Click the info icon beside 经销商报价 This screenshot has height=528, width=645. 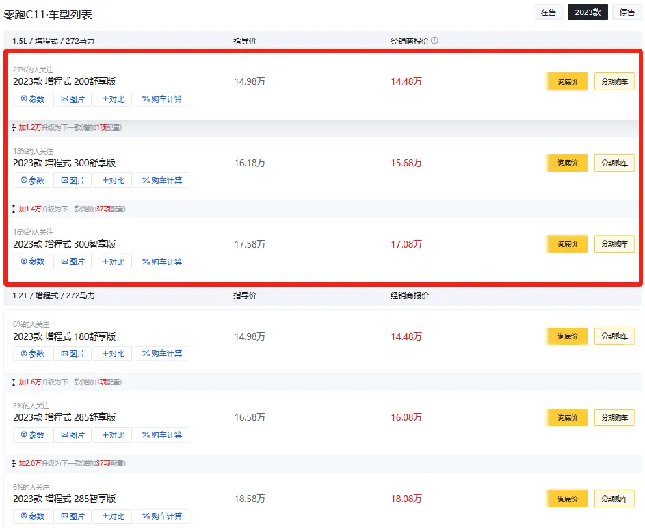pyautogui.click(x=434, y=41)
